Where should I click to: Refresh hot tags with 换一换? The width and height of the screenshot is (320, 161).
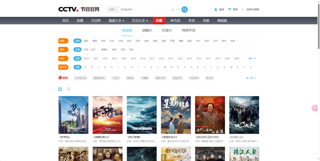click(x=251, y=78)
